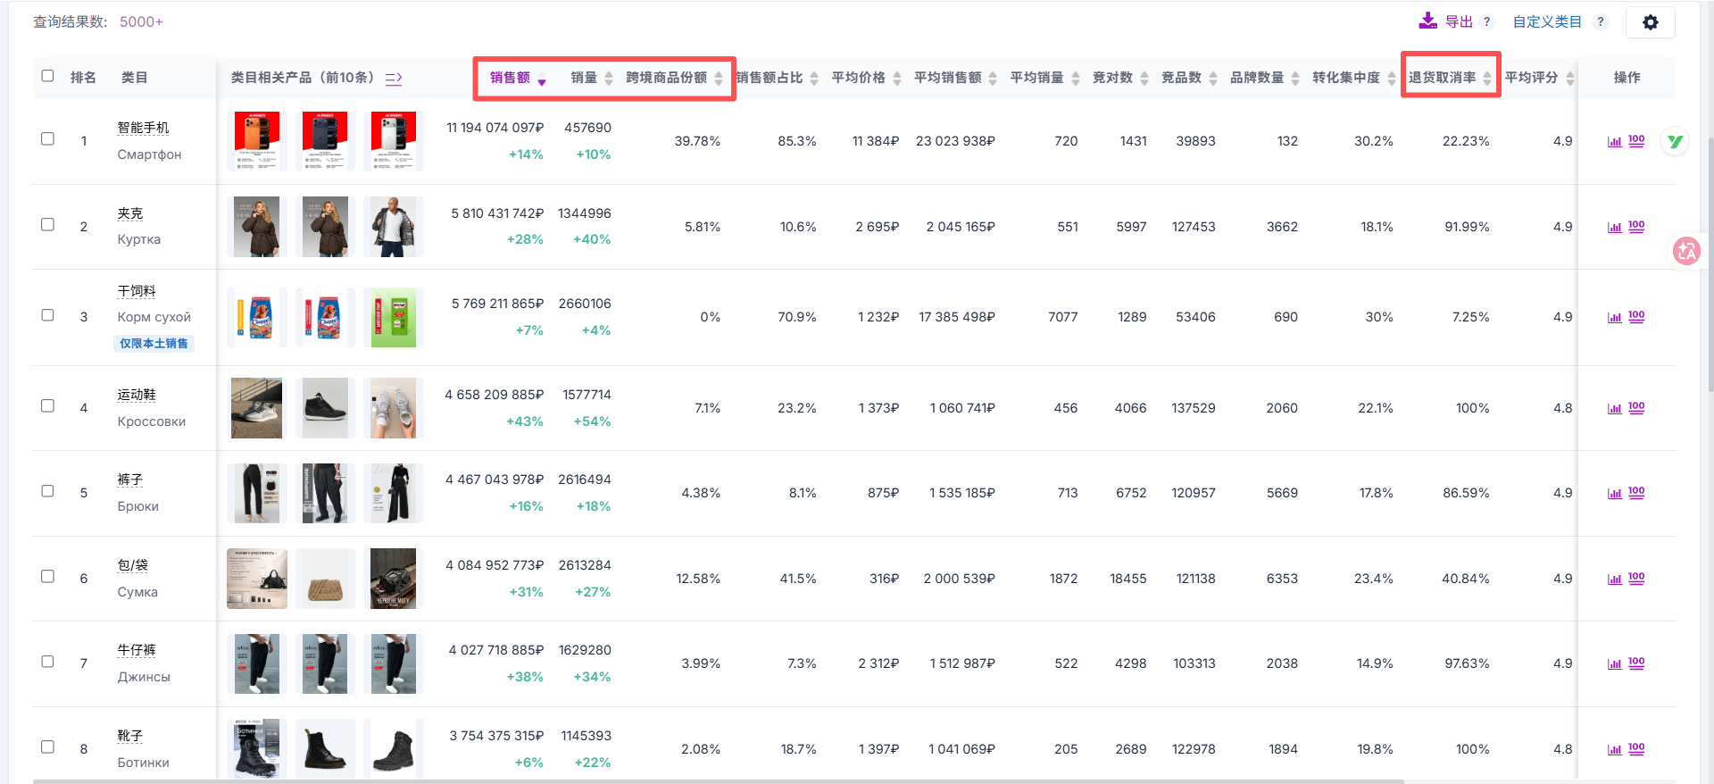
Task: Open chart icon for 智能手机 row
Action: tap(1614, 141)
